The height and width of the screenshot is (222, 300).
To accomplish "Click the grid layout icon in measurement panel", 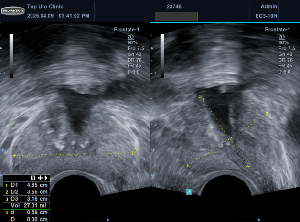I will point(33,178).
